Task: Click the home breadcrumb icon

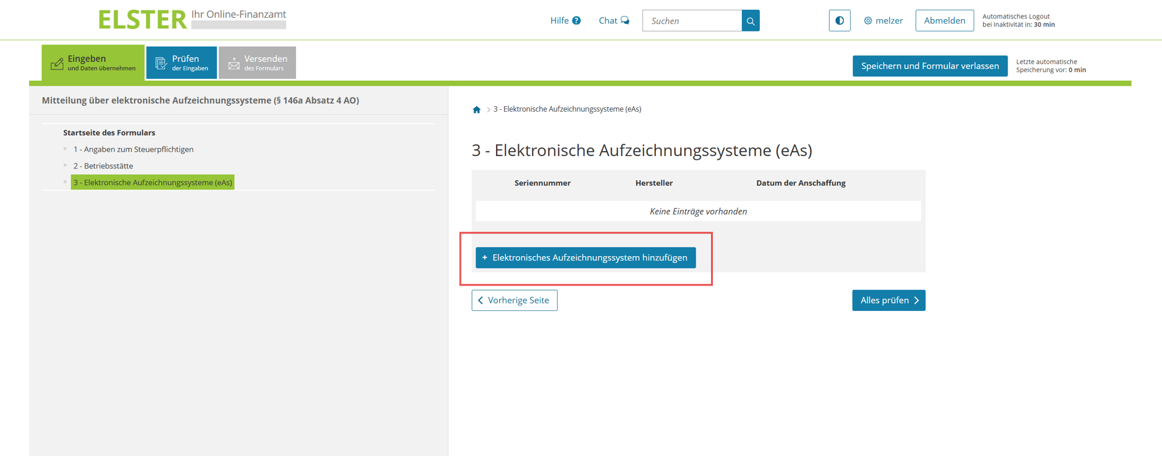Action: click(x=476, y=110)
